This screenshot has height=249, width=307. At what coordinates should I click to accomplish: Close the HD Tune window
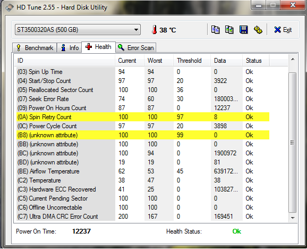coord(293,5)
